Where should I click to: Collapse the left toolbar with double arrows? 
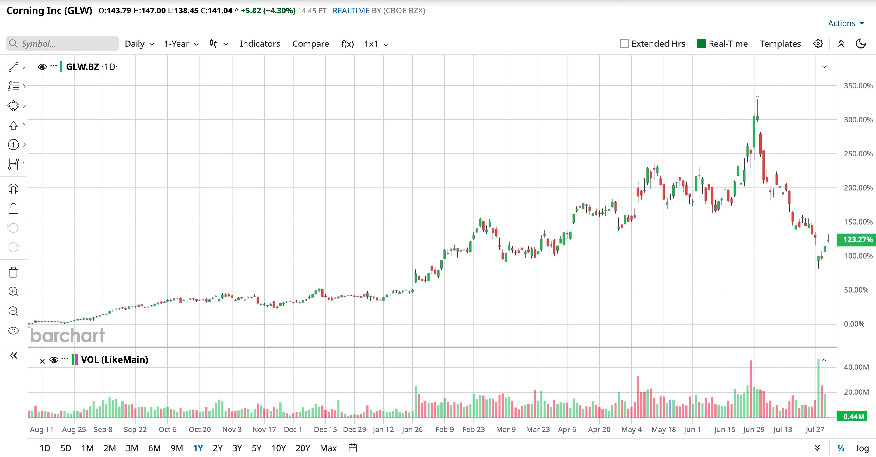pyautogui.click(x=13, y=356)
